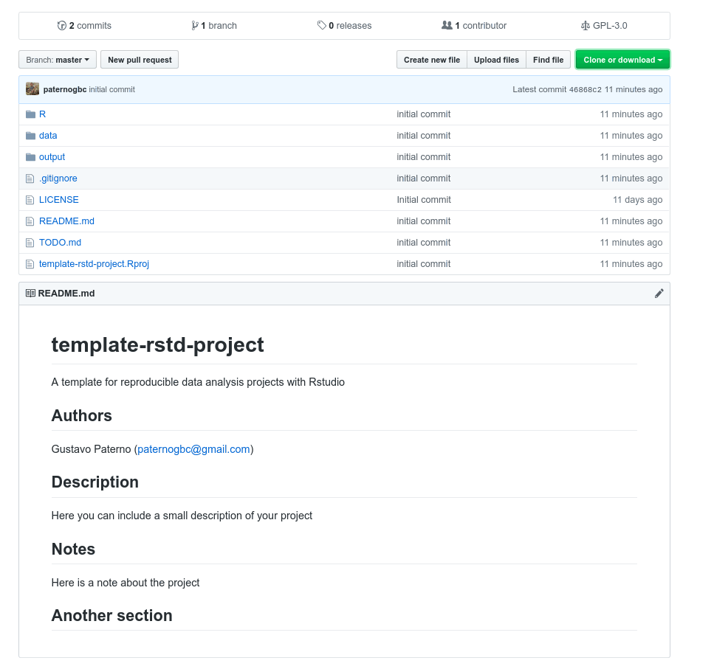This screenshot has height=669, width=714.
Task: View the 1 branch link
Action: (214, 26)
